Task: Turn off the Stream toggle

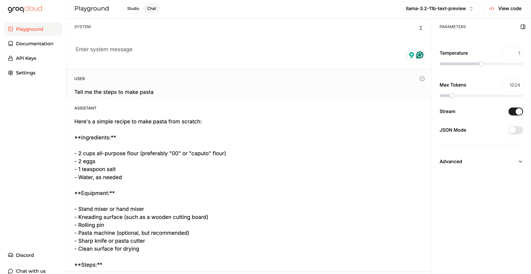Action: (x=516, y=112)
